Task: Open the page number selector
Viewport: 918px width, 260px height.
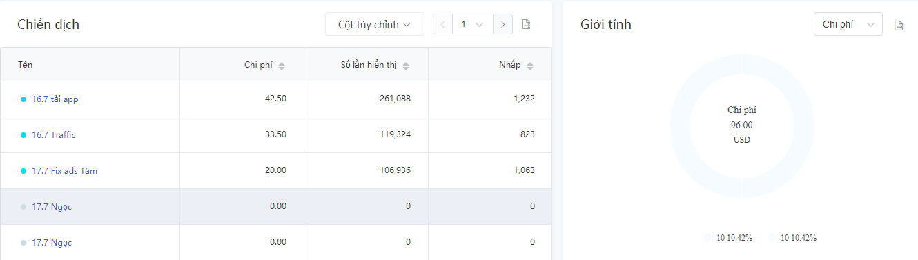Action: pos(473,24)
